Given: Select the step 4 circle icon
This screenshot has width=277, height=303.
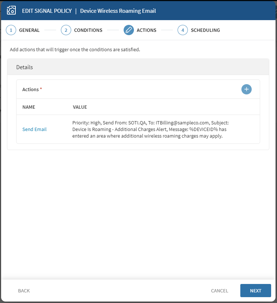Looking at the screenshot, I should [183, 30].
